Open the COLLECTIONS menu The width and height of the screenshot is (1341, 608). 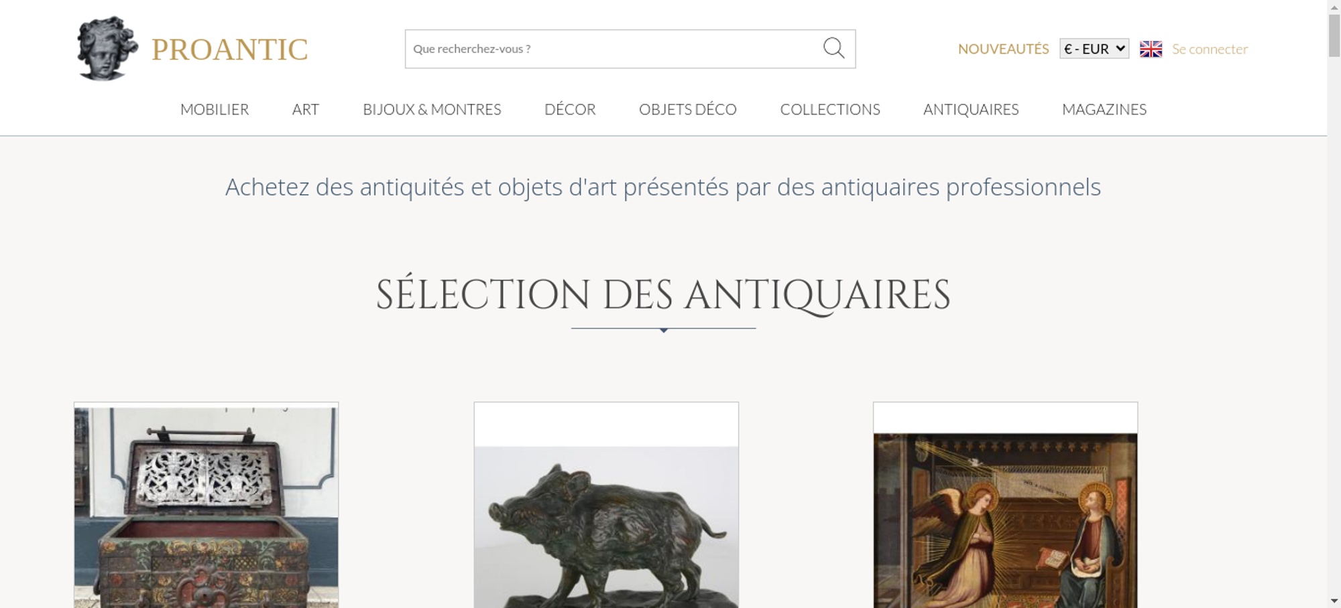830,109
